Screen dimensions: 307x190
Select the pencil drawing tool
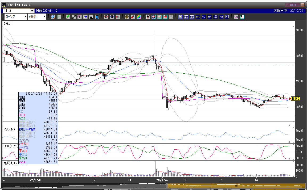click(68, 17)
